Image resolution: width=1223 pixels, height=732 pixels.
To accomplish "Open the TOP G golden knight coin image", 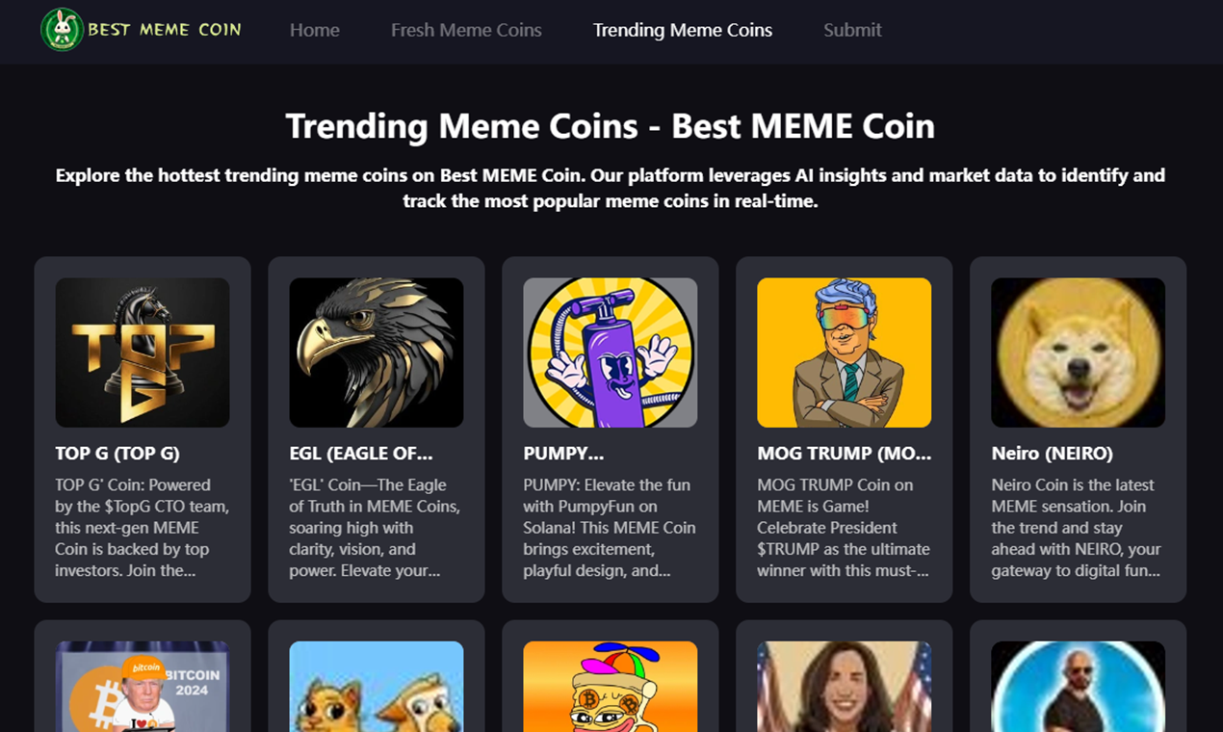I will [143, 353].
